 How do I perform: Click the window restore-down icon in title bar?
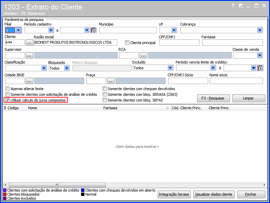(241, 6)
